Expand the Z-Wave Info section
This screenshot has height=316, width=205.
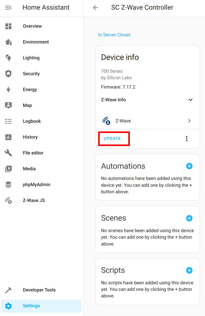[x=147, y=100]
